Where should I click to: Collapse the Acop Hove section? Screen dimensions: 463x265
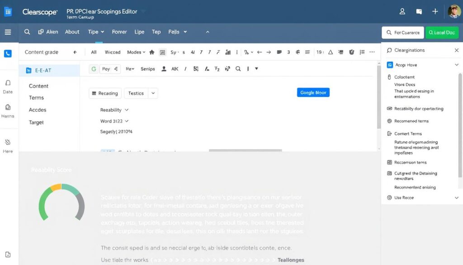click(x=457, y=65)
